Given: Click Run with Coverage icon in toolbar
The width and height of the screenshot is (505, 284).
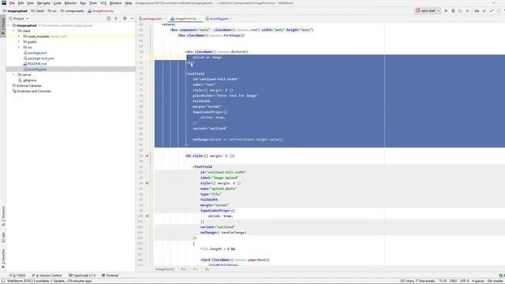Looking at the screenshot, I should pyautogui.click(x=460, y=10).
